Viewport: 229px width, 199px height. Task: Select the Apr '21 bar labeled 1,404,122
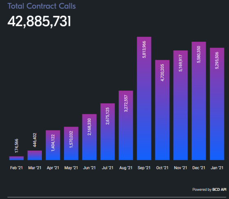click(53, 145)
